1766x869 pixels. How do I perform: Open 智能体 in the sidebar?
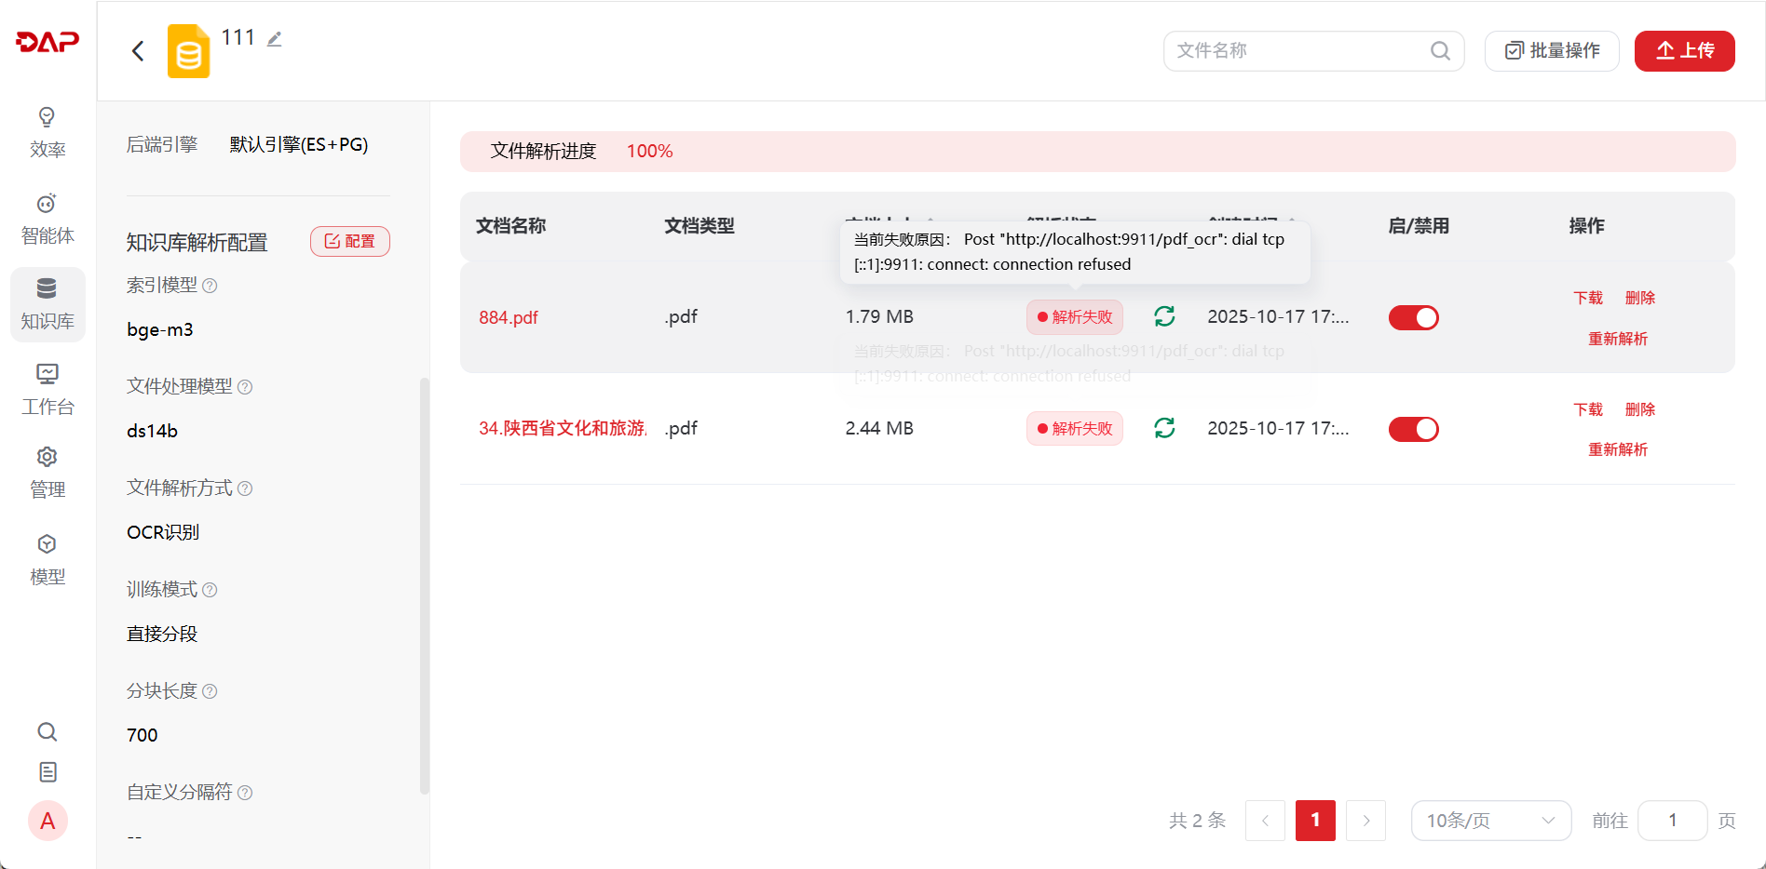pos(48,220)
